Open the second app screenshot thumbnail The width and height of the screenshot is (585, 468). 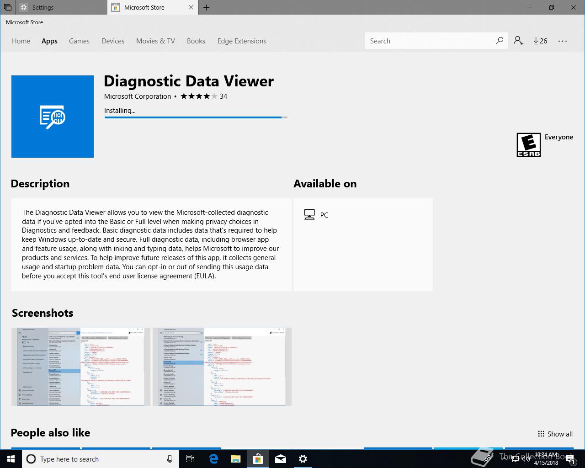[x=222, y=367]
